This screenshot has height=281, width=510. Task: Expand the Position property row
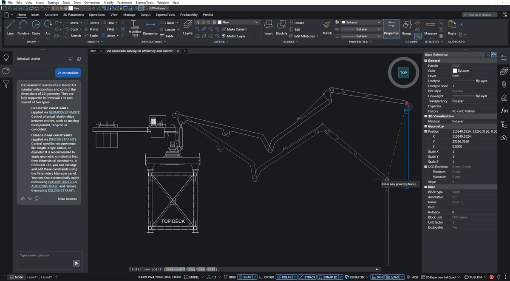(x=426, y=131)
